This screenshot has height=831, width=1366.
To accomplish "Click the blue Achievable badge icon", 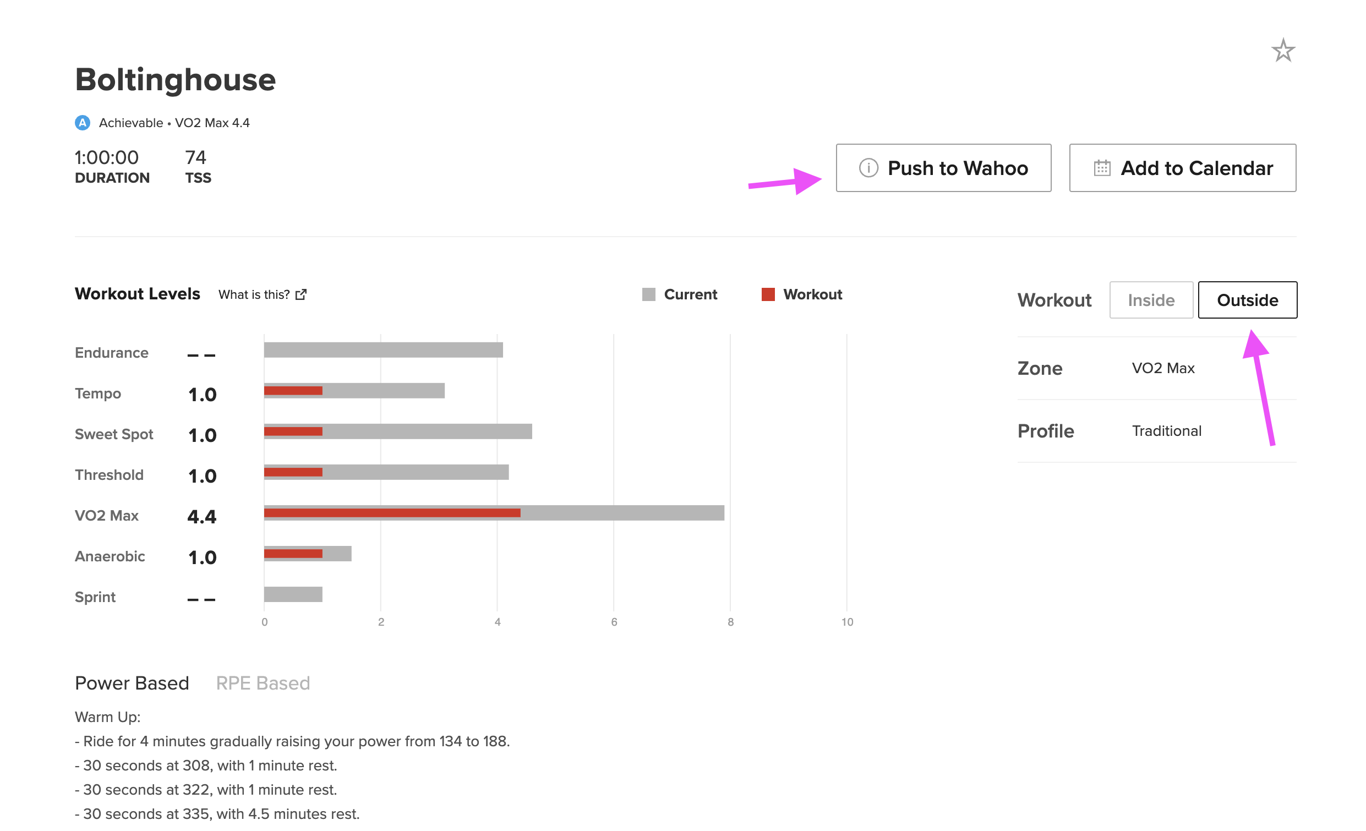I will pyautogui.click(x=83, y=123).
